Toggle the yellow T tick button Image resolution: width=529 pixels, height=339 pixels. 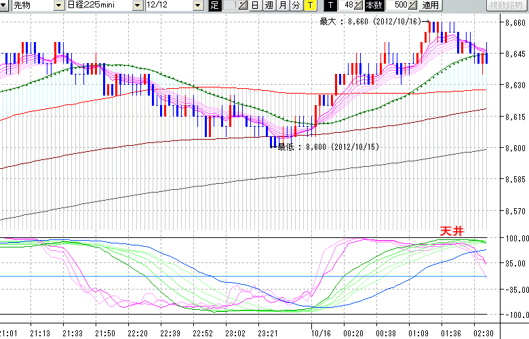point(309,5)
